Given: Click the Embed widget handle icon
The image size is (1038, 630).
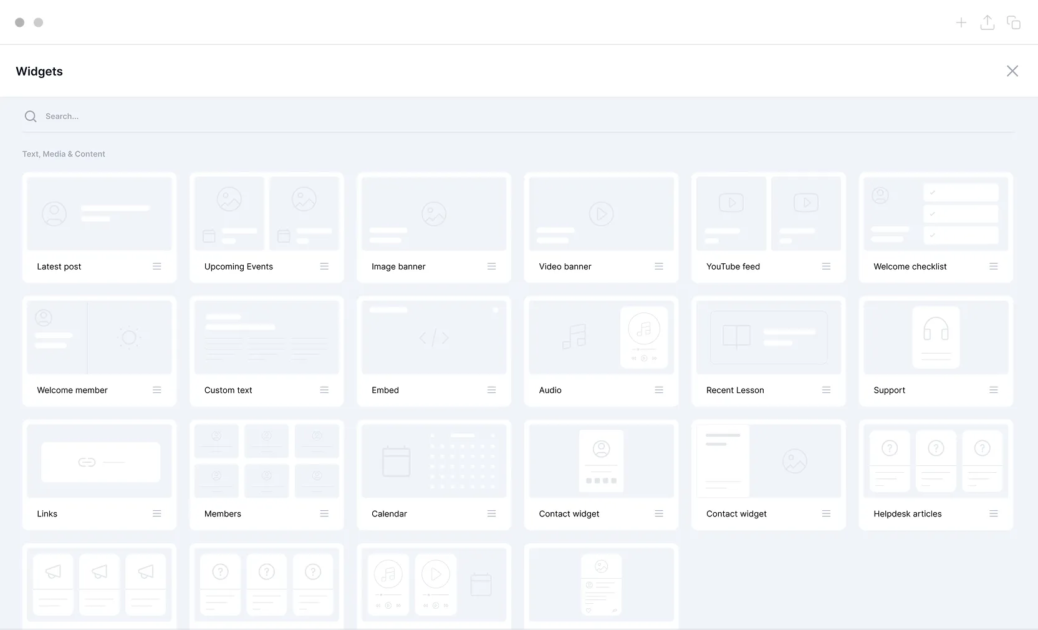Looking at the screenshot, I should 491,390.
